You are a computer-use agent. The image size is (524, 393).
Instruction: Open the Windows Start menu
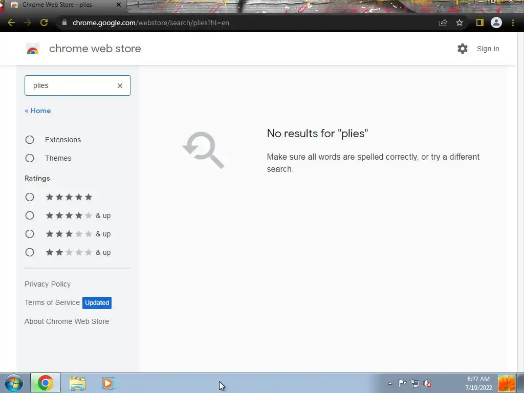point(13,383)
